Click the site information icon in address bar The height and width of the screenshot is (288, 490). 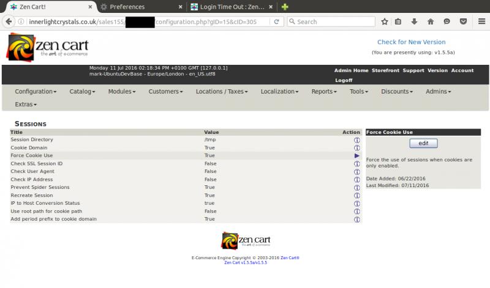pos(21,21)
